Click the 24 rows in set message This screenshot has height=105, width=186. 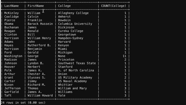click(x=23, y=103)
